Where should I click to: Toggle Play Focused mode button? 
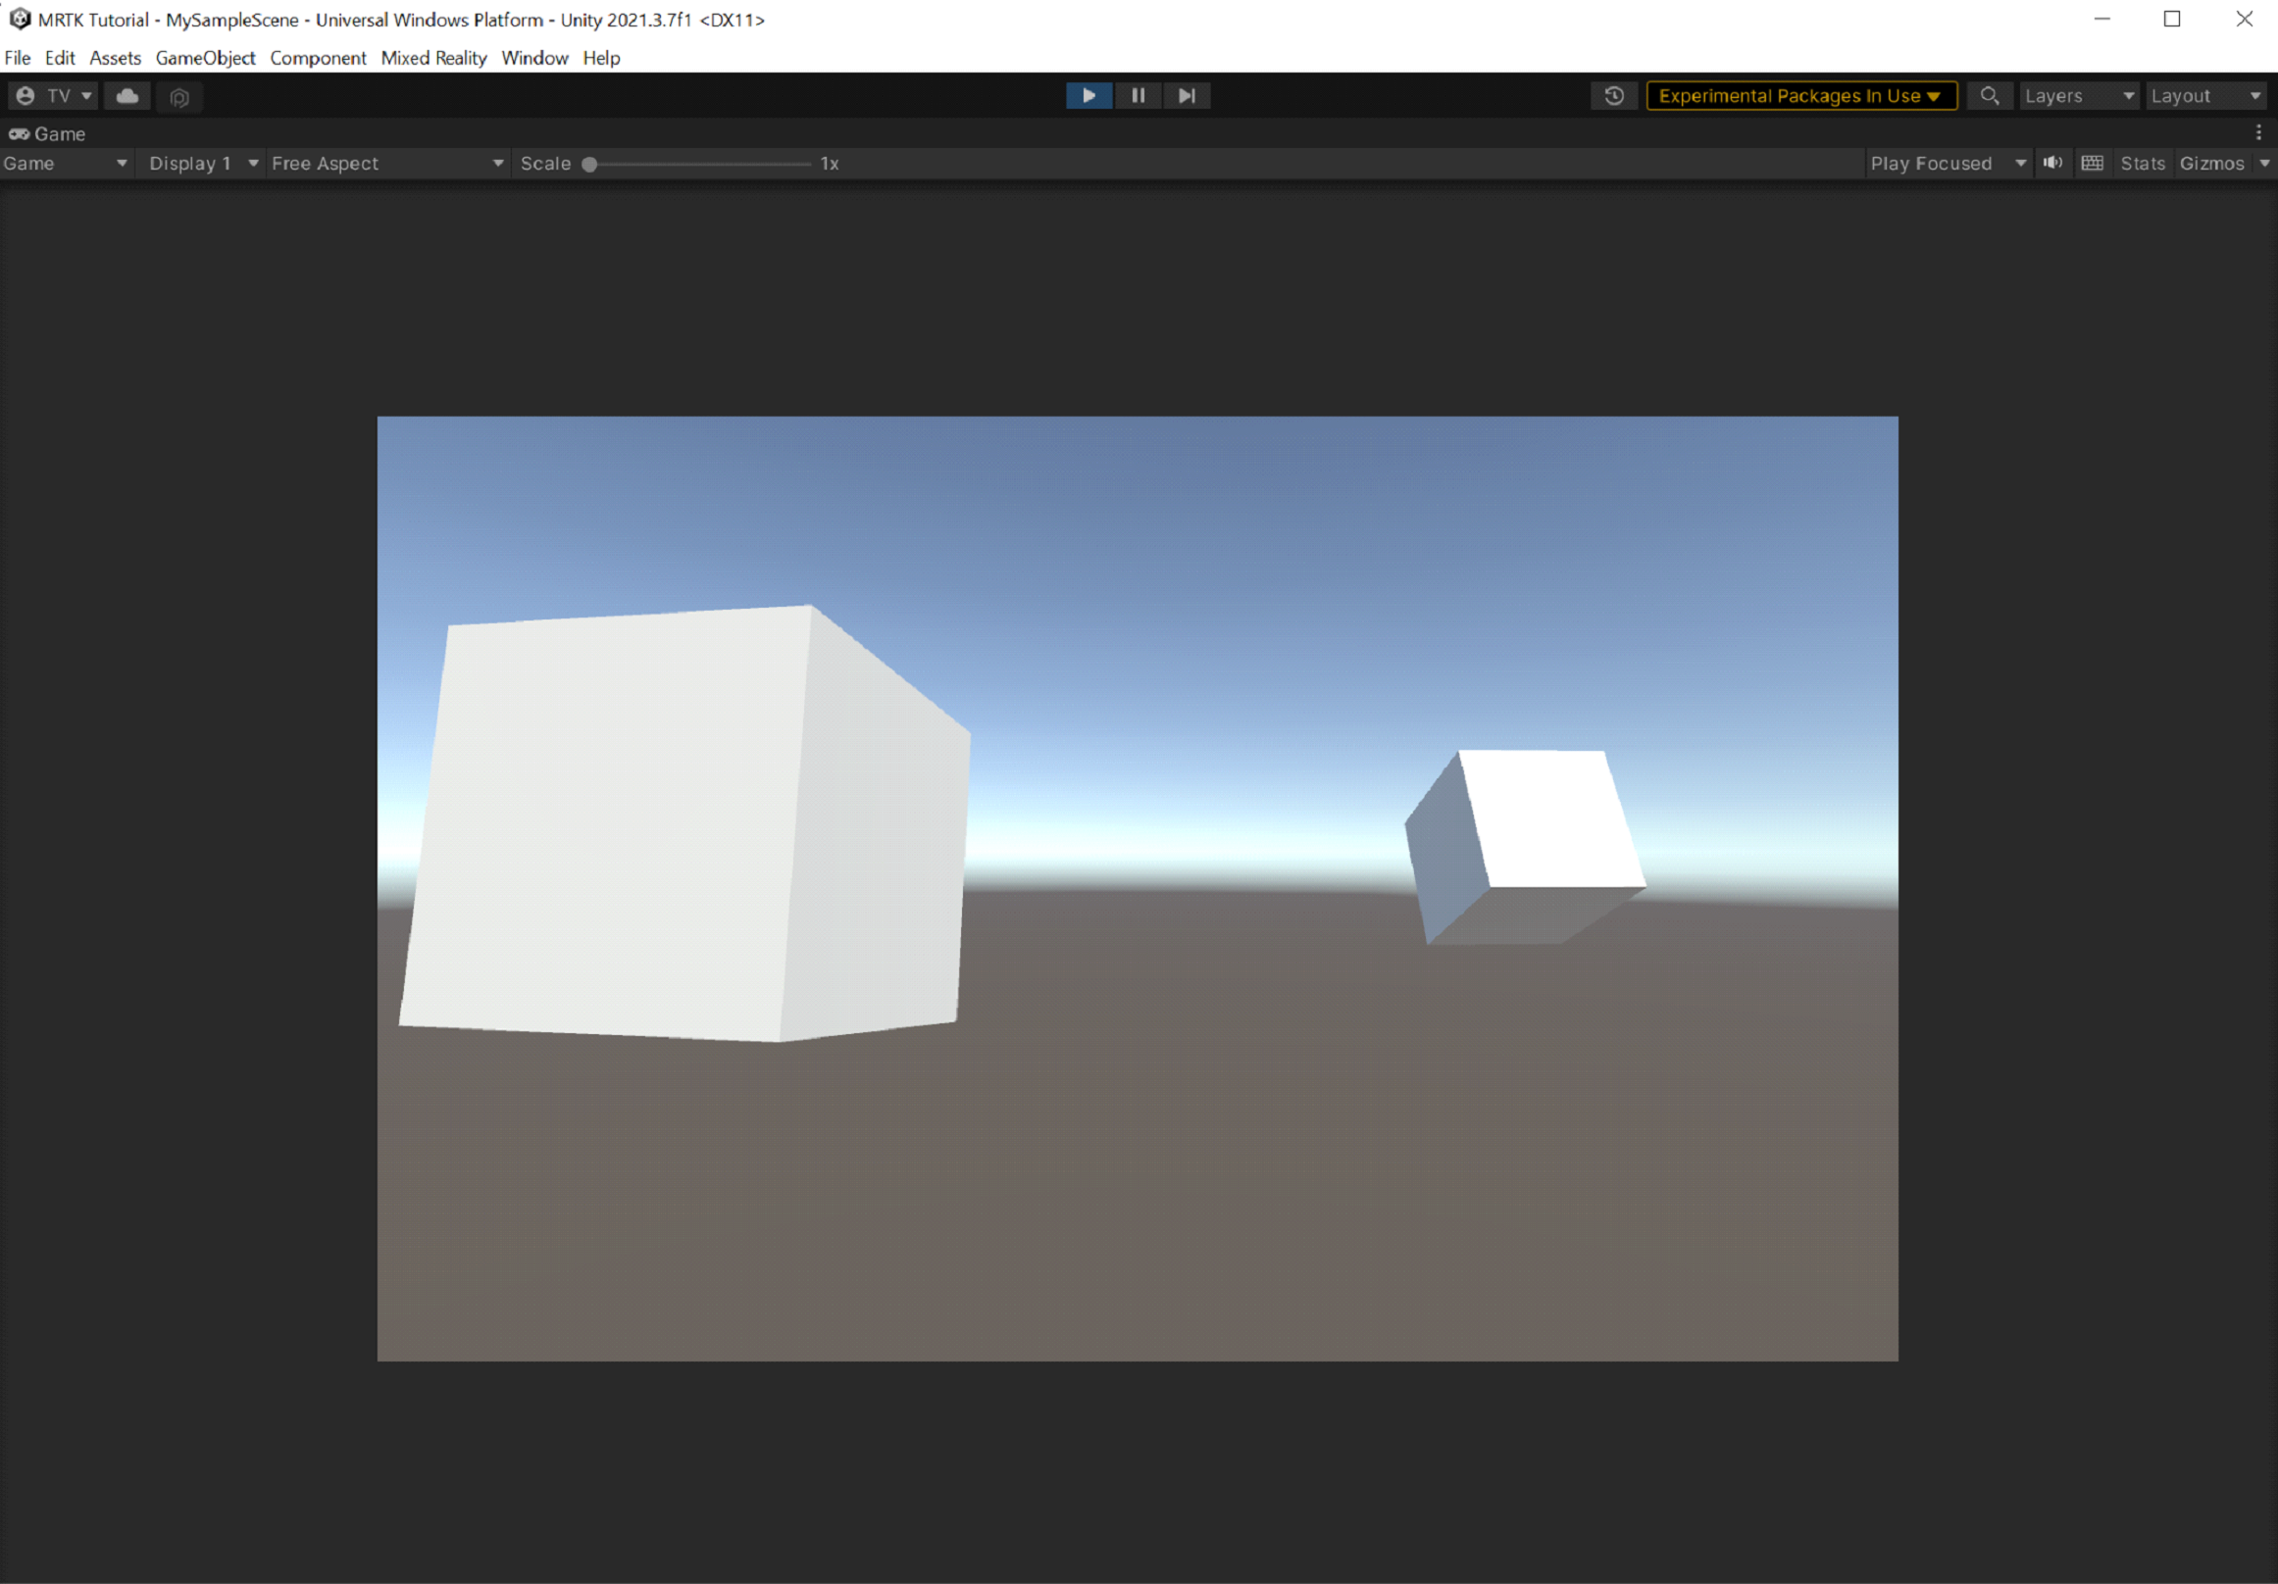[1937, 163]
